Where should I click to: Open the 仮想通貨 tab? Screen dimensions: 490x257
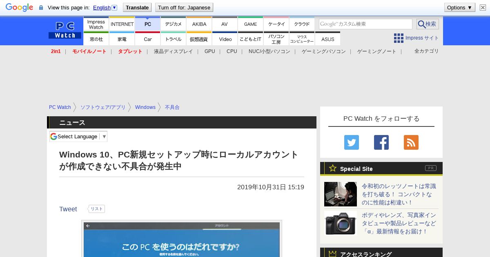(x=199, y=39)
